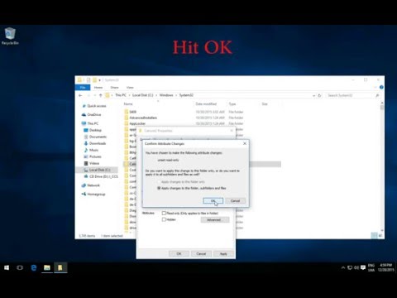
Task: Switch to details view icon in status bar
Action: (x=374, y=236)
